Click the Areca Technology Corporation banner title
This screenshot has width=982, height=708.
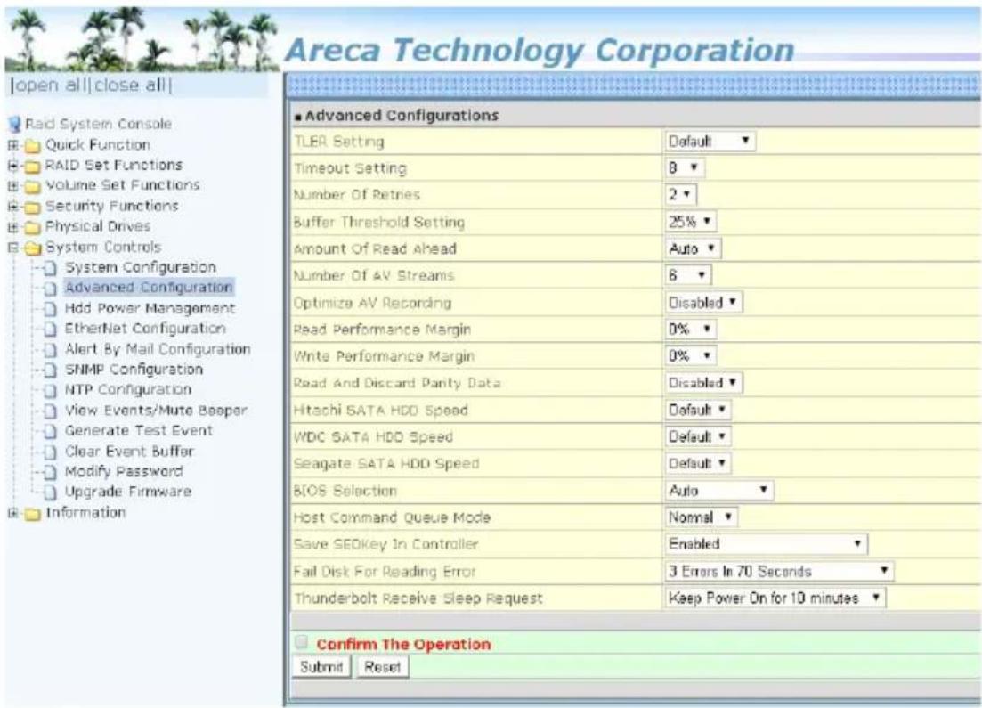(540, 51)
